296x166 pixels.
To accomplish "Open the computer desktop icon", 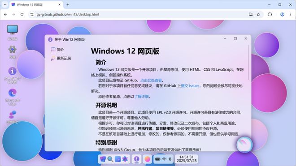I will [x=13, y=32].
